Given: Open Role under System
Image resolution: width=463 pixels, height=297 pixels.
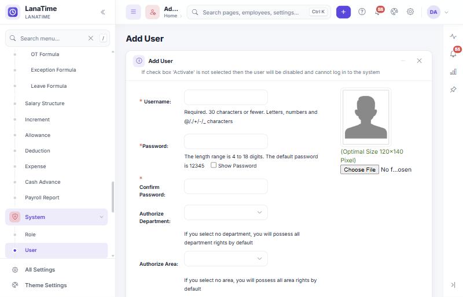Looking at the screenshot, I should click(x=30, y=235).
